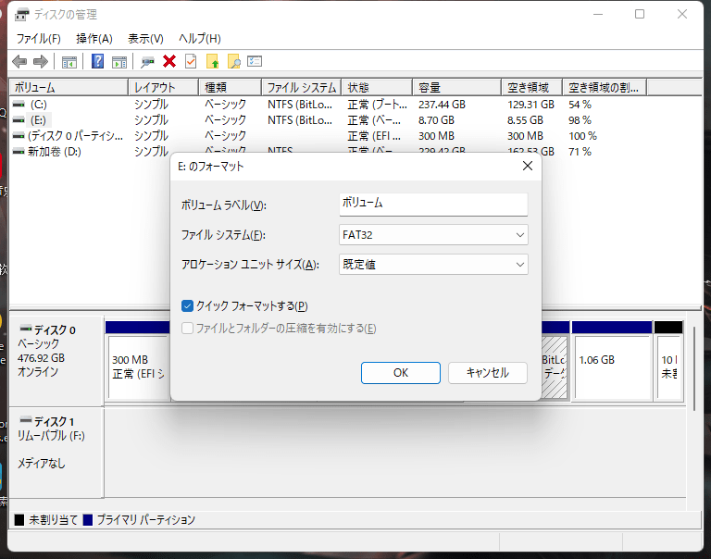
Task: Click the list settings toolbar icon
Action: 255,61
